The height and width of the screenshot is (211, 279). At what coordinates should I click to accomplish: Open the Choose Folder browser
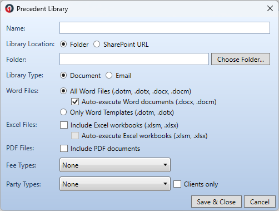coord(241,59)
